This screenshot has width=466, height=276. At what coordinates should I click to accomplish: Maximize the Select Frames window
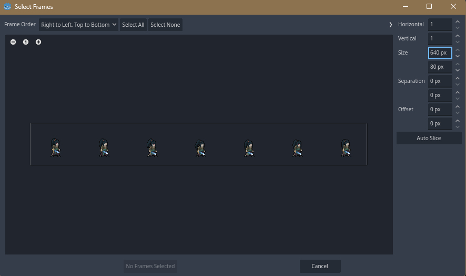[429, 7]
